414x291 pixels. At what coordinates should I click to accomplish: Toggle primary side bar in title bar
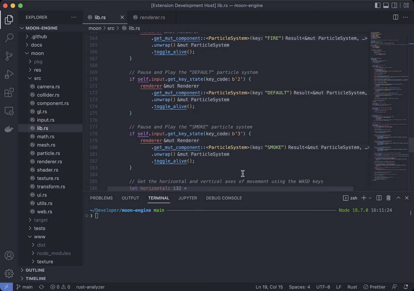pyautogui.click(x=377, y=6)
